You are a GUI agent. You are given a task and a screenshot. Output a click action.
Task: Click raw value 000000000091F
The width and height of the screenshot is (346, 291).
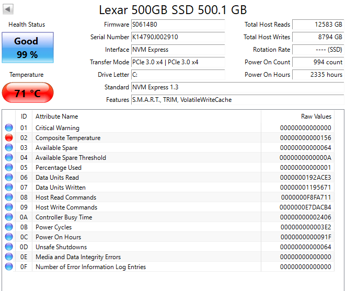coord(306,237)
